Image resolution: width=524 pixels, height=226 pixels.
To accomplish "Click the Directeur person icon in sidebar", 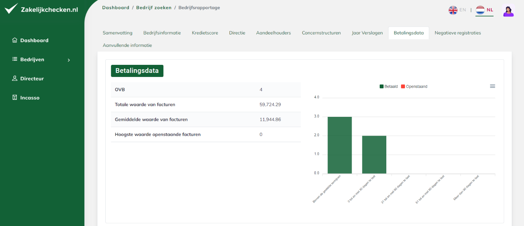I will coord(15,78).
